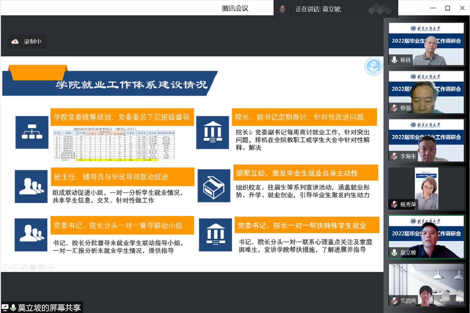Click the employment statistics table on the slide

114,144
